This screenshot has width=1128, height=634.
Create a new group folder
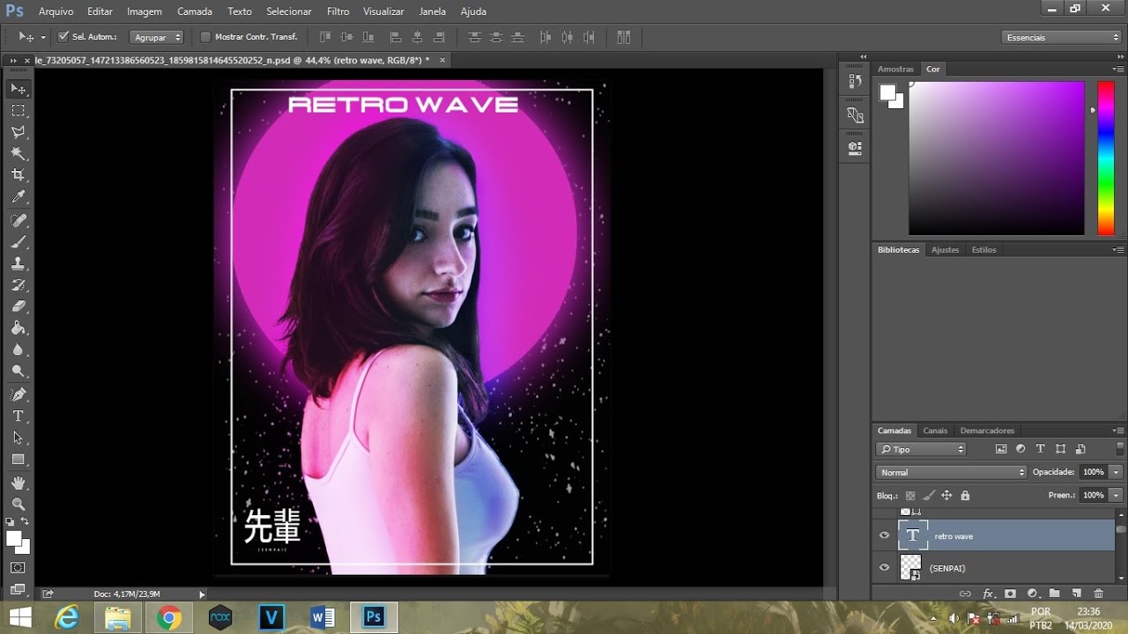point(1054,593)
